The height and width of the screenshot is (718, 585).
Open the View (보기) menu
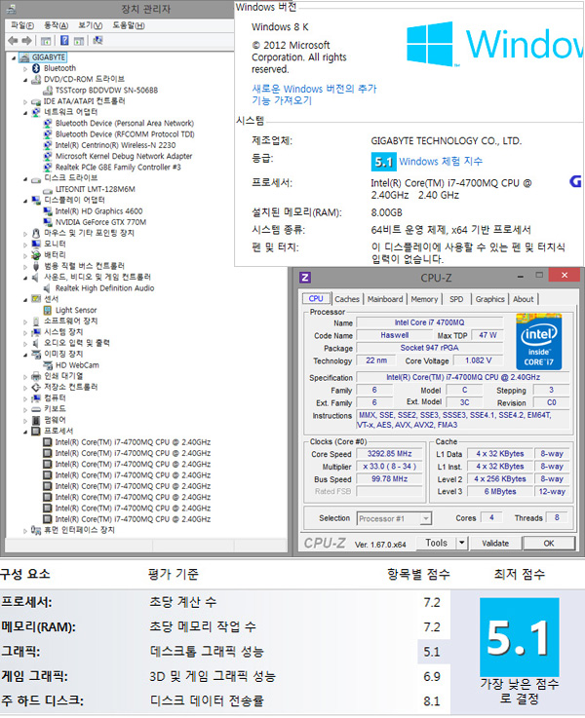click(x=91, y=25)
